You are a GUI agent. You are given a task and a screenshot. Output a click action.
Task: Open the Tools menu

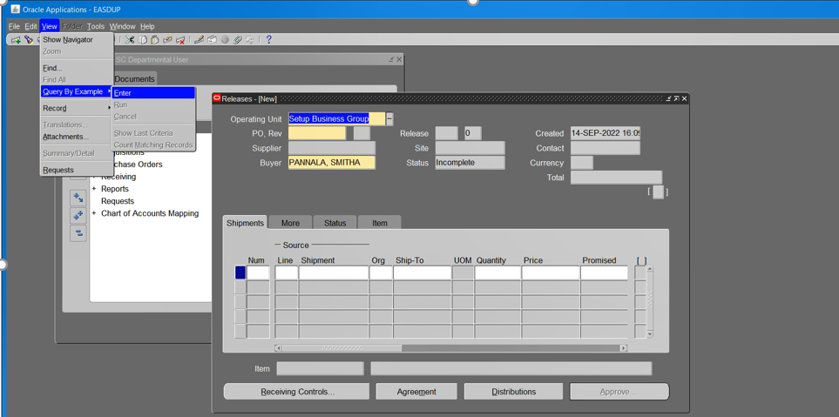96,26
